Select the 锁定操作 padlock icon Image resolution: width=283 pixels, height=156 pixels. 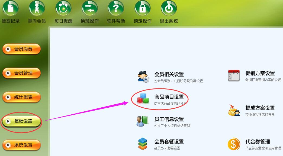pos(142,8)
